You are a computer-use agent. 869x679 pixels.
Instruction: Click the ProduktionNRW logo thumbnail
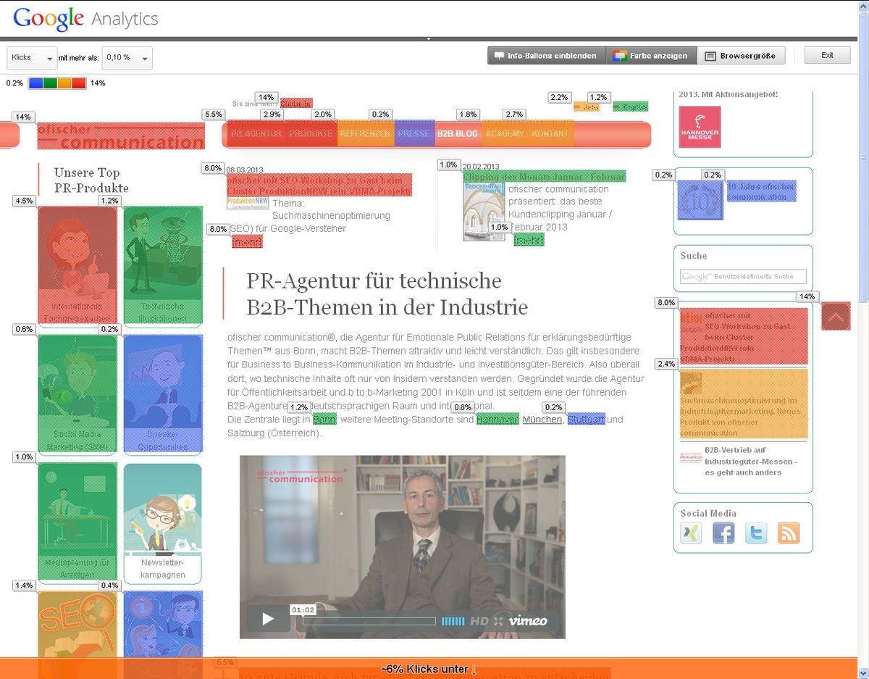coord(248,203)
